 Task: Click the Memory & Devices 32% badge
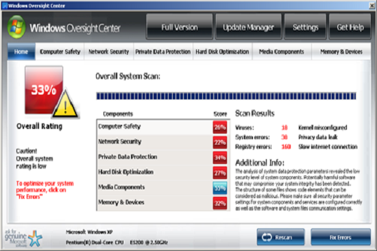coord(220,203)
